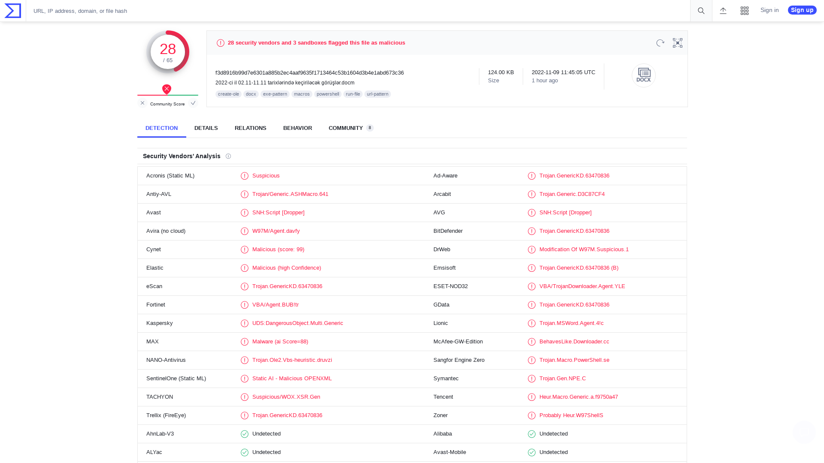
Task: Click the red alert icon in the malicious banner
Action: coord(220,43)
